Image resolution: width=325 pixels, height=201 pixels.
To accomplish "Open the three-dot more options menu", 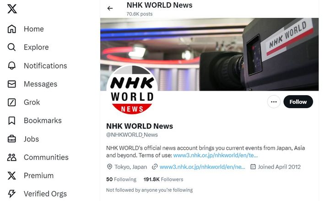I will point(274,102).
